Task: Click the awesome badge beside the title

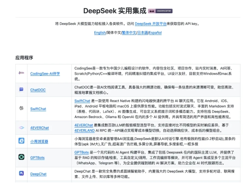Action: (x=160, y=11)
